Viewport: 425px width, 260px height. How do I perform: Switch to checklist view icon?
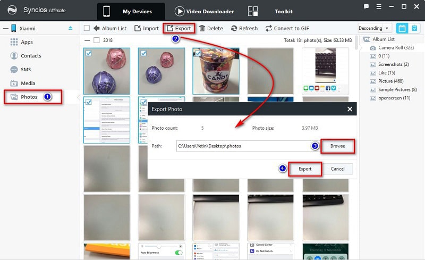[414, 28]
